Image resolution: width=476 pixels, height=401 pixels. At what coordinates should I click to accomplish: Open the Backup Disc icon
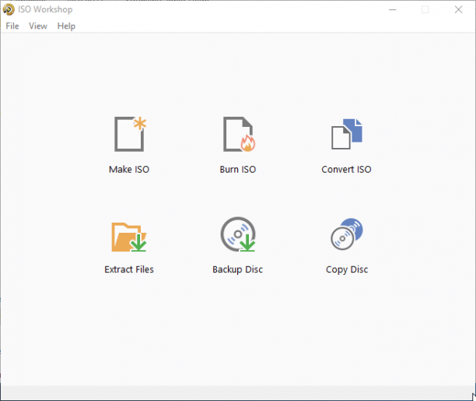(238, 234)
